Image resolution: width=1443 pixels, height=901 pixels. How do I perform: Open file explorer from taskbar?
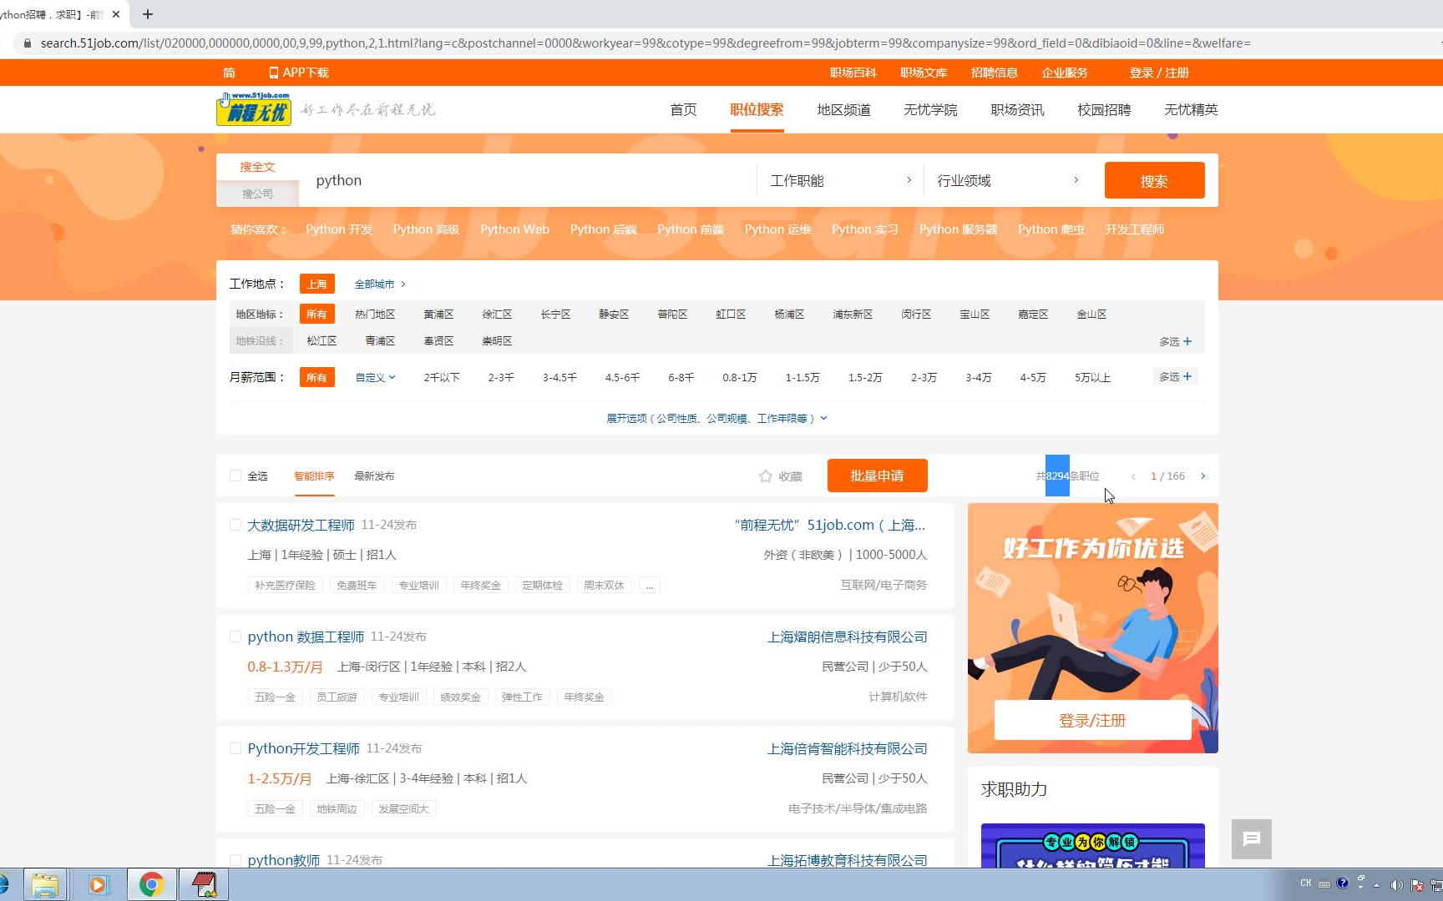click(x=44, y=884)
